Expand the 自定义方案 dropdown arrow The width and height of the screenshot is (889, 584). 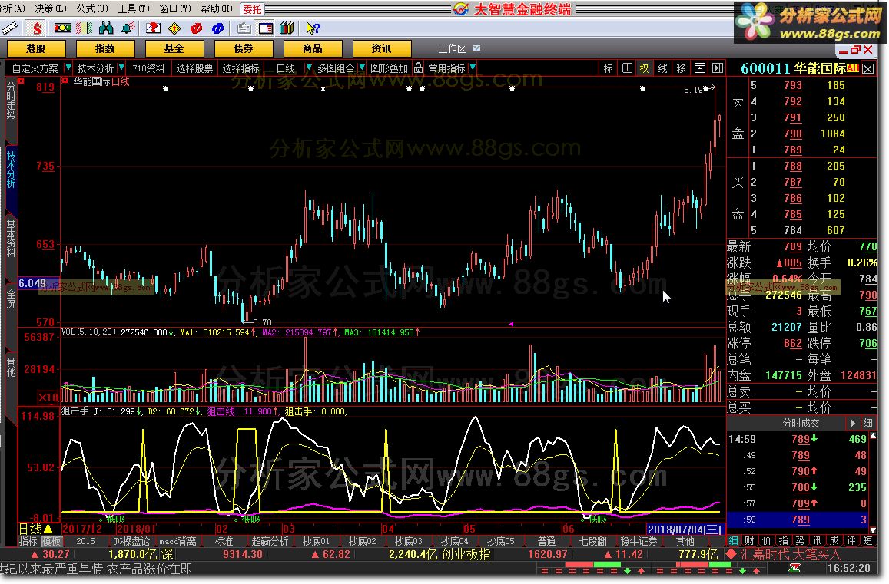tap(68, 68)
